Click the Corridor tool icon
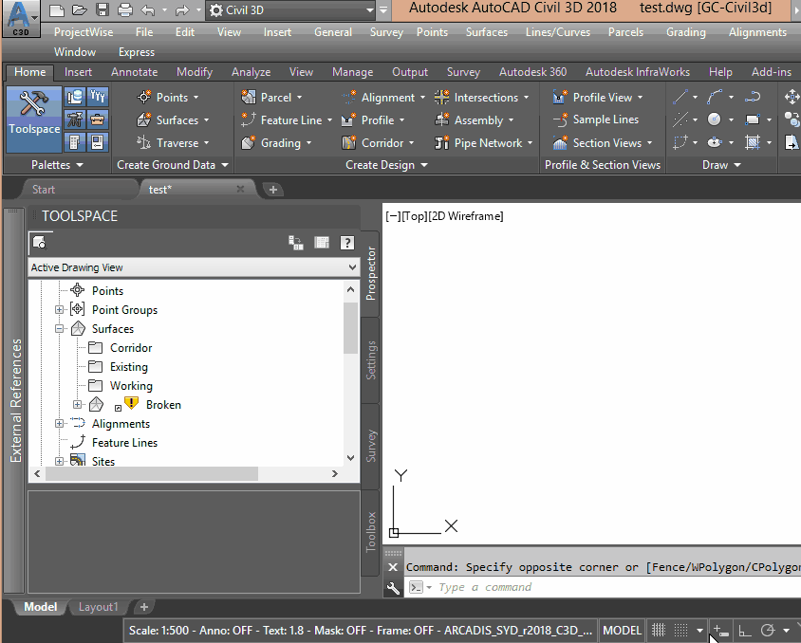Image resolution: width=801 pixels, height=643 pixels. (349, 143)
